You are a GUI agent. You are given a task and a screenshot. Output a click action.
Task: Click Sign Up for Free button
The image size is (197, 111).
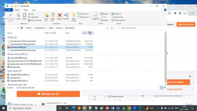coord(186,24)
